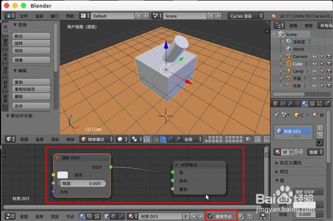Open the Cycles 渲染 engine dropdown
The height and width of the screenshot is (221, 333).
[x=245, y=16]
